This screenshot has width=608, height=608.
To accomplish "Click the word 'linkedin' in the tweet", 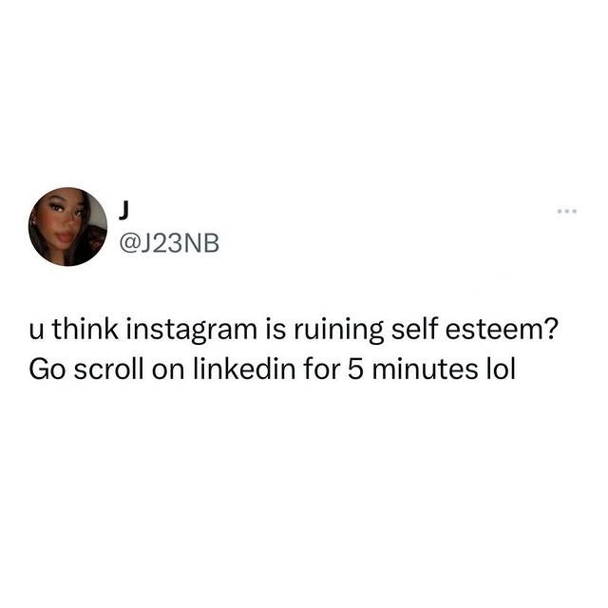I will (x=244, y=370).
